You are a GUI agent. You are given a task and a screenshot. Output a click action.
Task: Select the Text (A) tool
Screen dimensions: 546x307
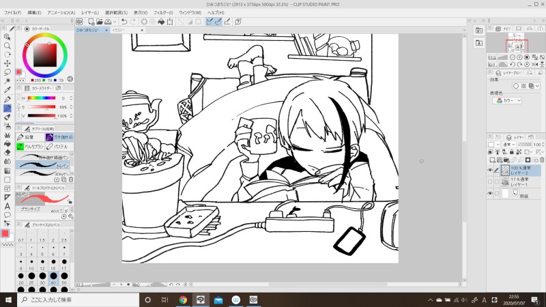pos(8,206)
